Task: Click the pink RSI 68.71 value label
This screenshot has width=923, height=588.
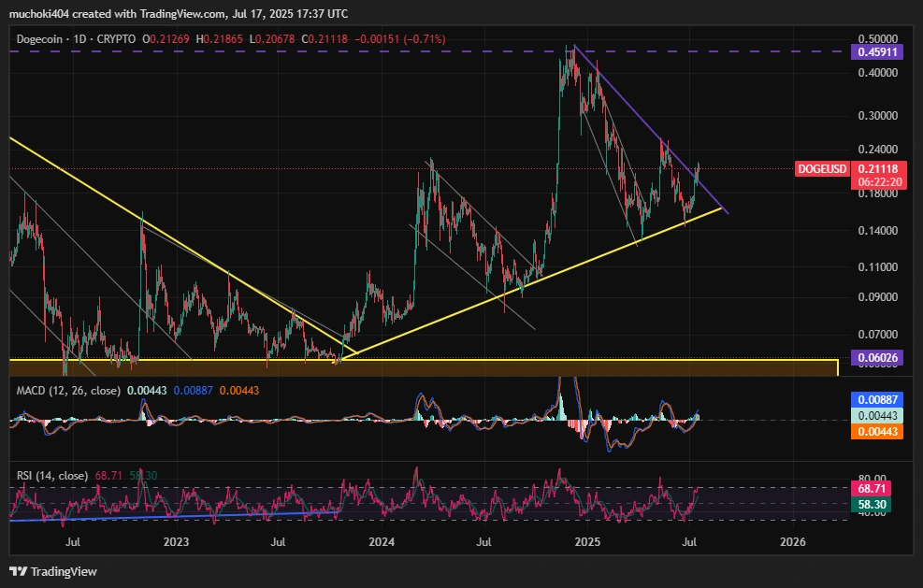Action: point(877,489)
